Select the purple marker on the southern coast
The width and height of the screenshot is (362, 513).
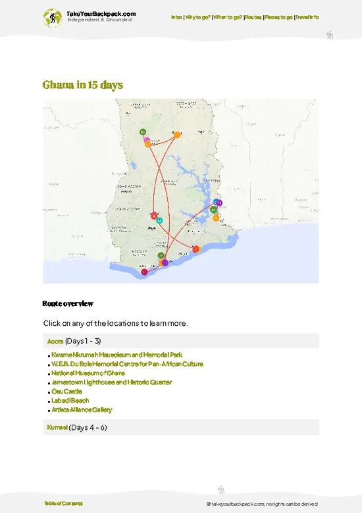click(x=165, y=262)
